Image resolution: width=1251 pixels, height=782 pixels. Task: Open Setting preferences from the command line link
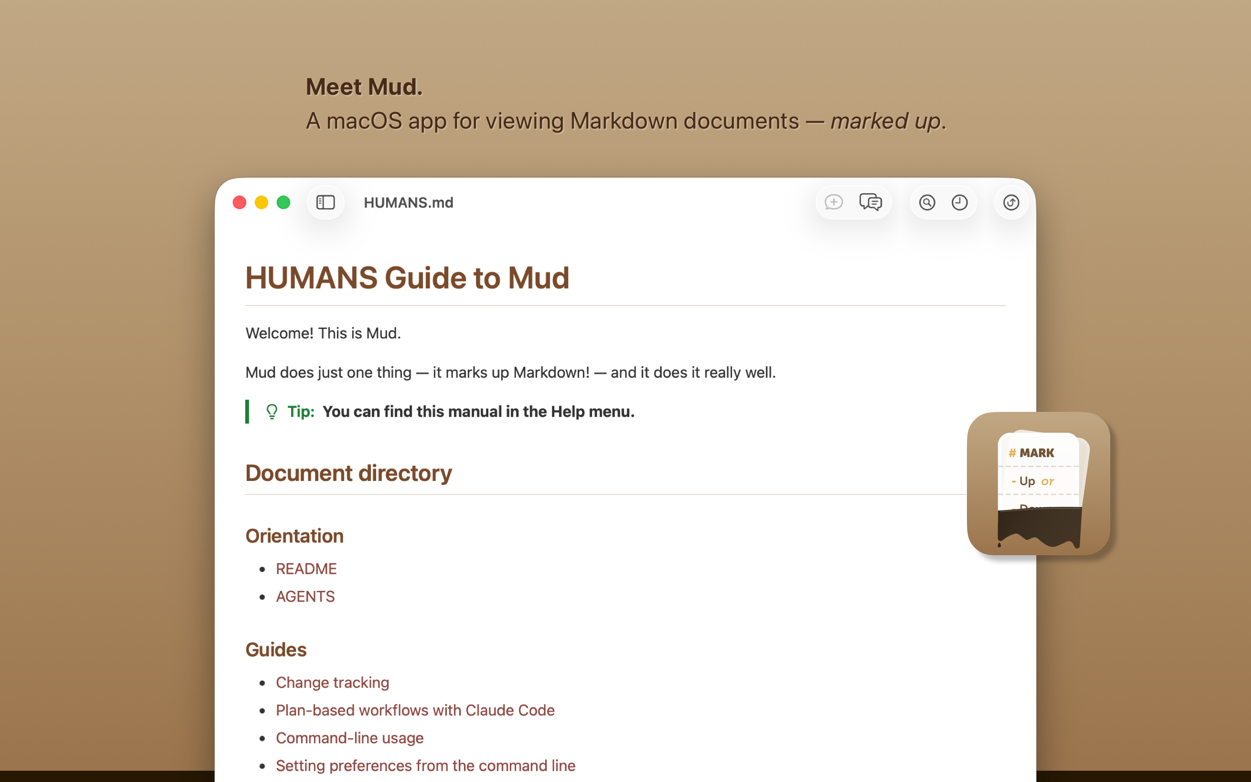tap(425, 765)
